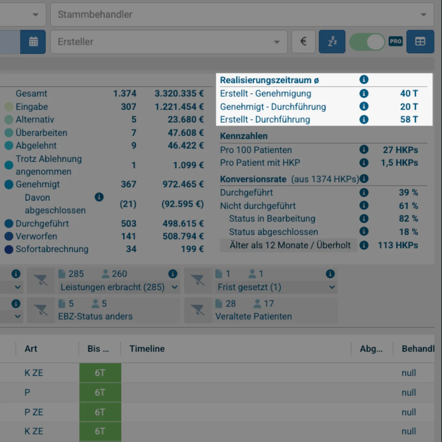Switch the table layout view button
Viewport: 442px width, 442px height.
click(420, 42)
